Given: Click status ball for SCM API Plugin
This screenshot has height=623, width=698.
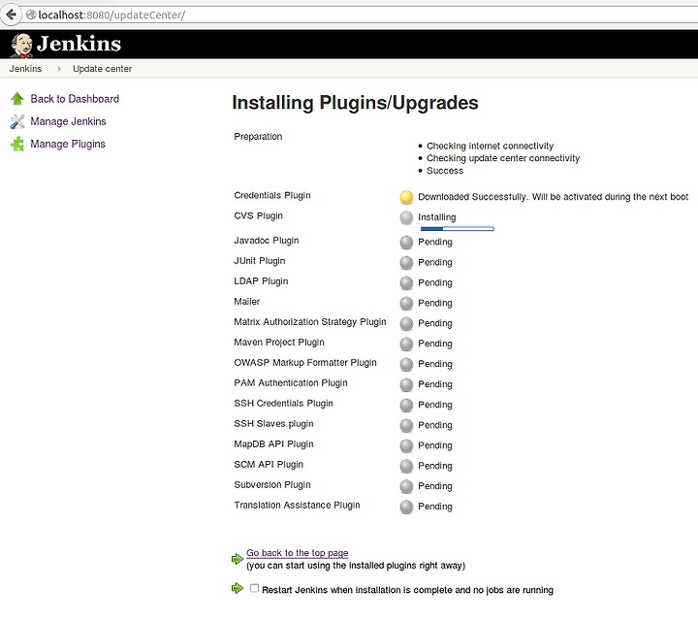Looking at the screenshot, I should (406, 466).
